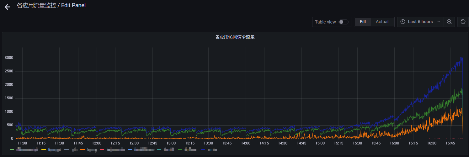Click the 15:00 time axis label
Screen dimensions: 469x157
pos(320,143)
